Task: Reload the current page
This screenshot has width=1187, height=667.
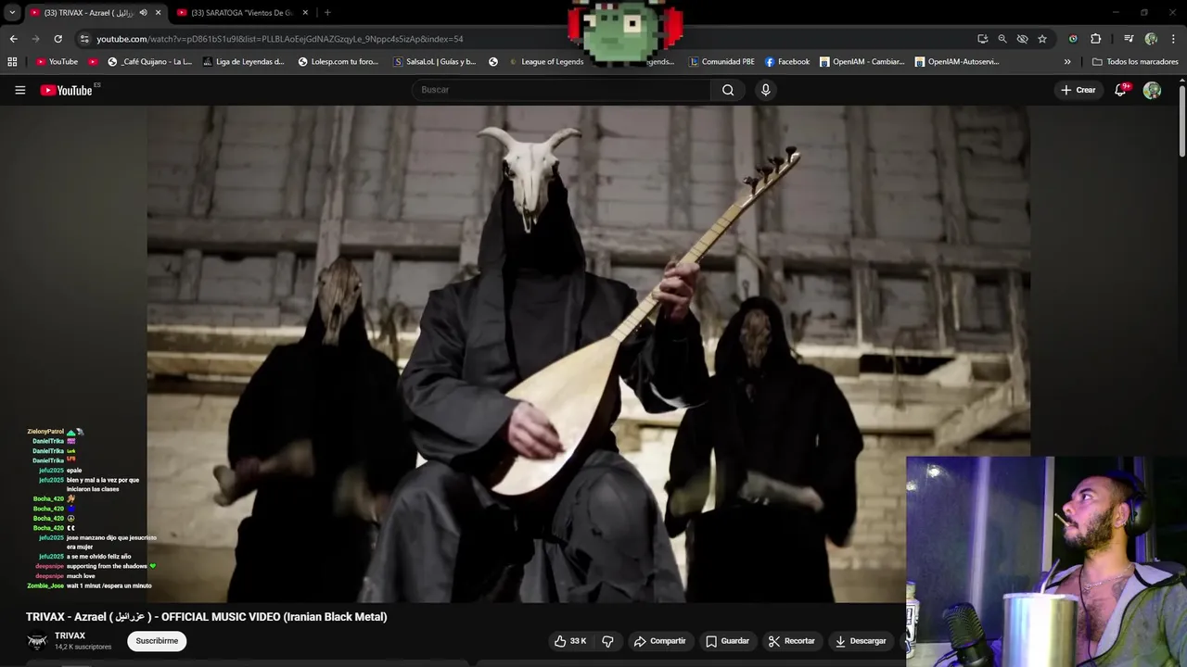Action: pyautogui.click(x=57, y=39)
